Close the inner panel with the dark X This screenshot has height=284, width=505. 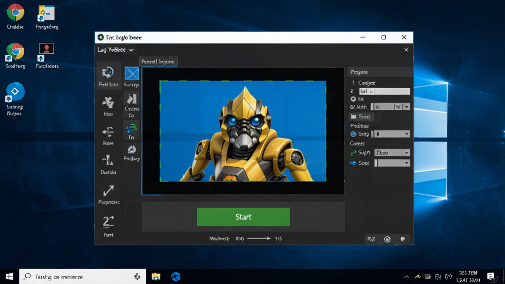pos(406,50)
